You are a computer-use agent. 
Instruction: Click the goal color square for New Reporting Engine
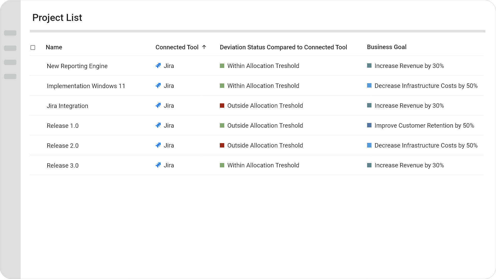pyautogui.click(x=369, y=66)
